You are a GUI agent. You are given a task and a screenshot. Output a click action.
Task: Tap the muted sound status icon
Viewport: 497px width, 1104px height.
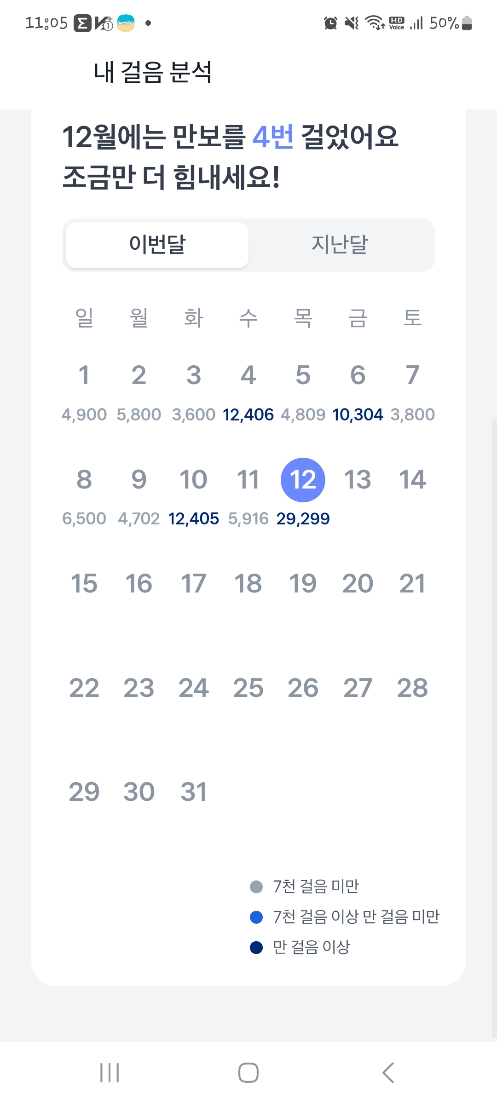click(x=352, y=23)
